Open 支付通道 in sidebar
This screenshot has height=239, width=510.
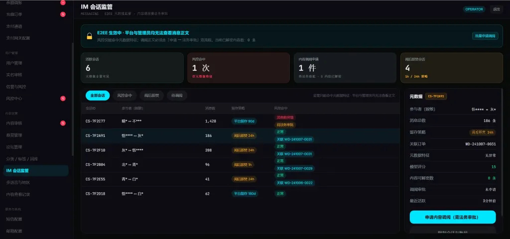[14, 26]
